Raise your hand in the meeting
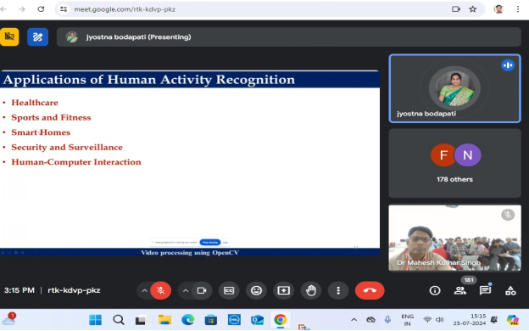The height and width of the screenshot is (331, 529). (x=311, y=290)
